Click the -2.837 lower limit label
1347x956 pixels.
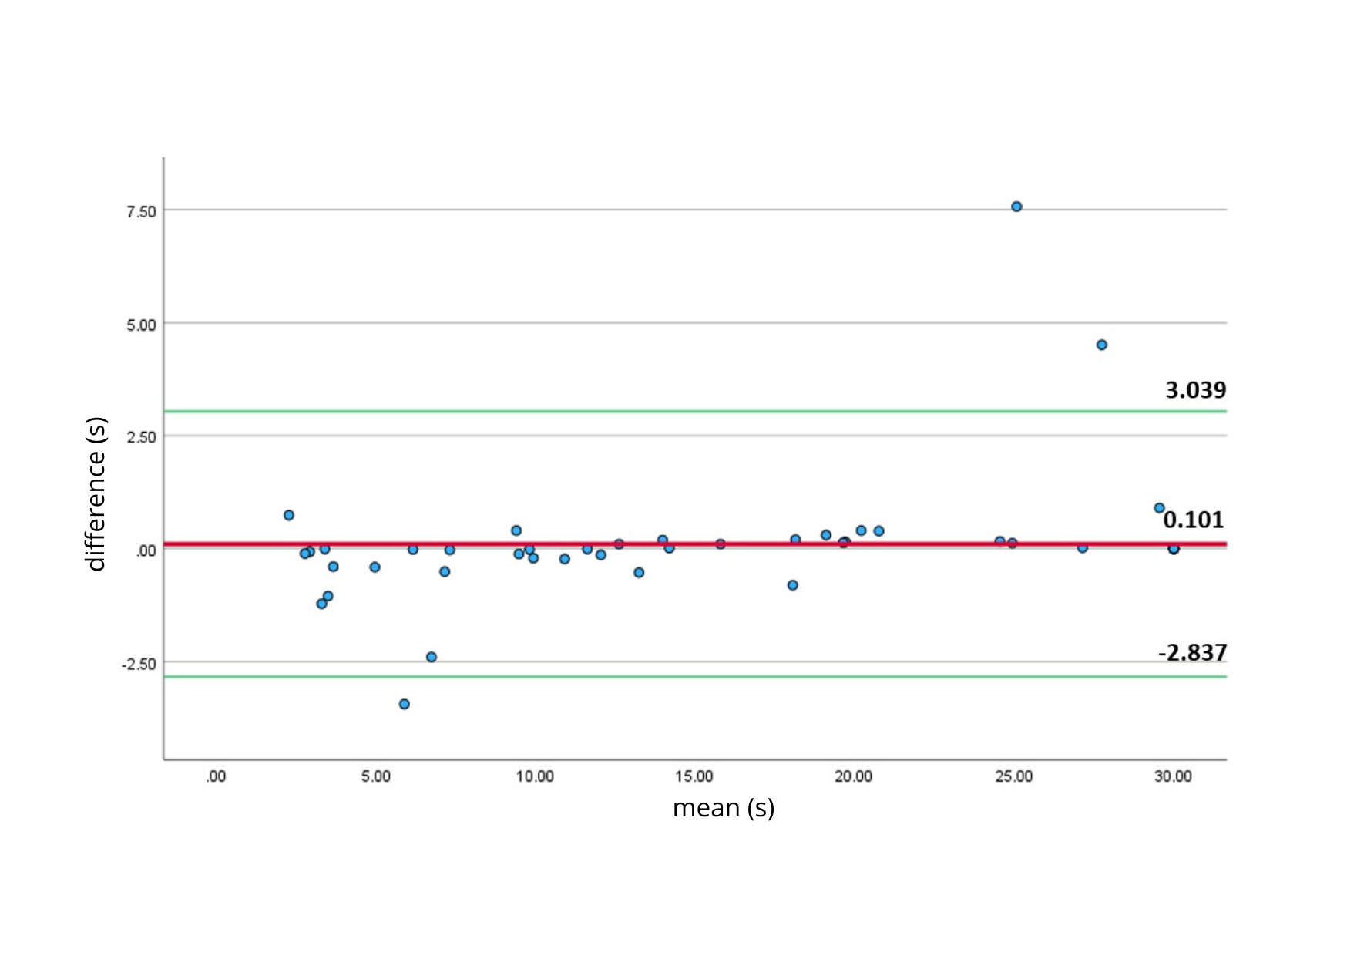click(x=1194, y=652)
